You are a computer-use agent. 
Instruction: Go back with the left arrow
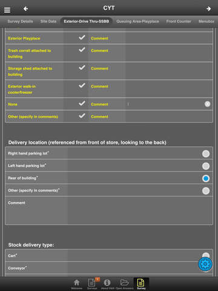coord(25,8)
